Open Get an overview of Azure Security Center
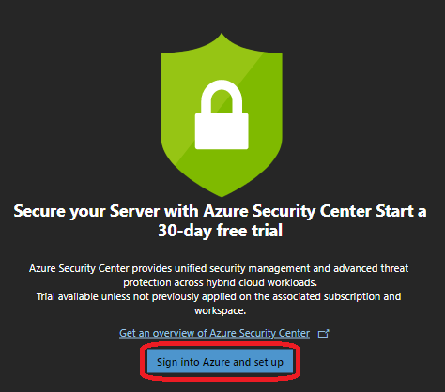 (214, 333)
